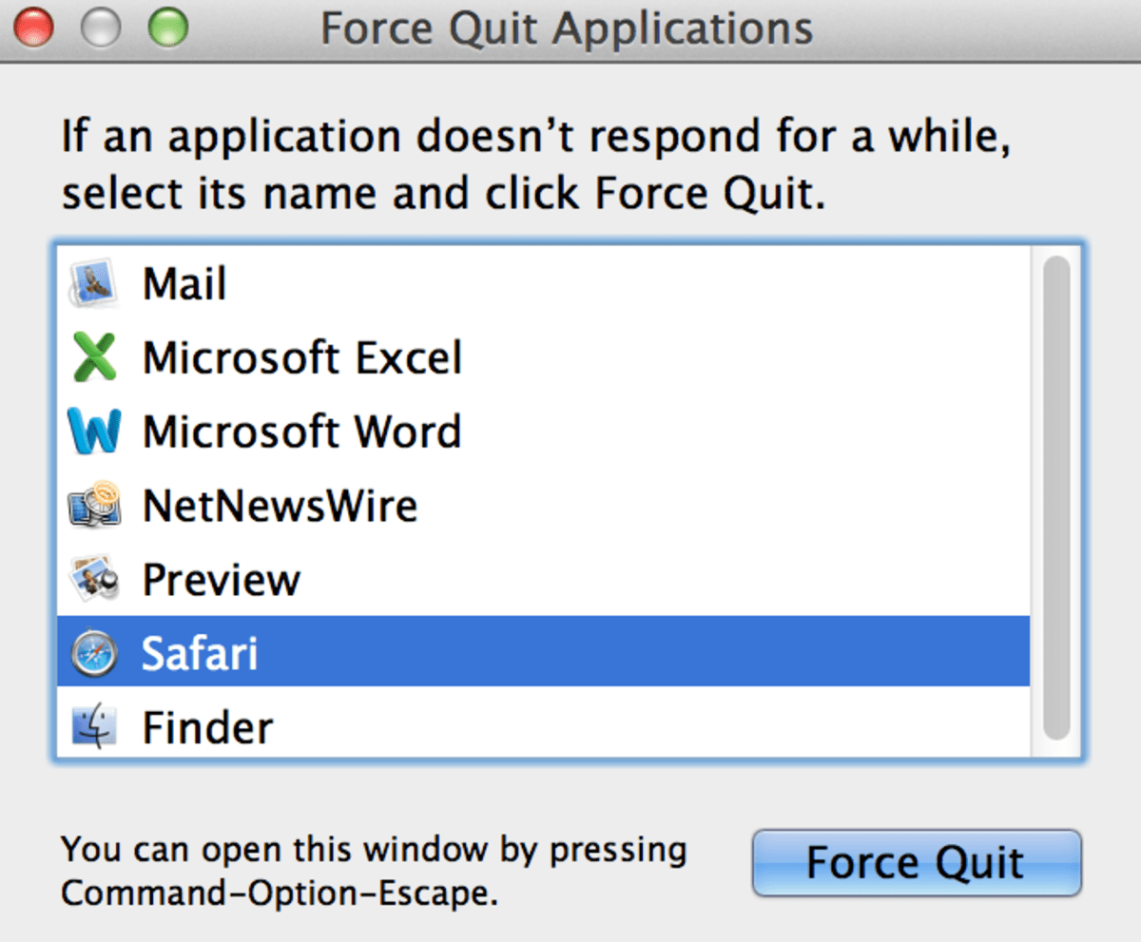
Task: Click the green zoom window button
Action: point(169,28)
